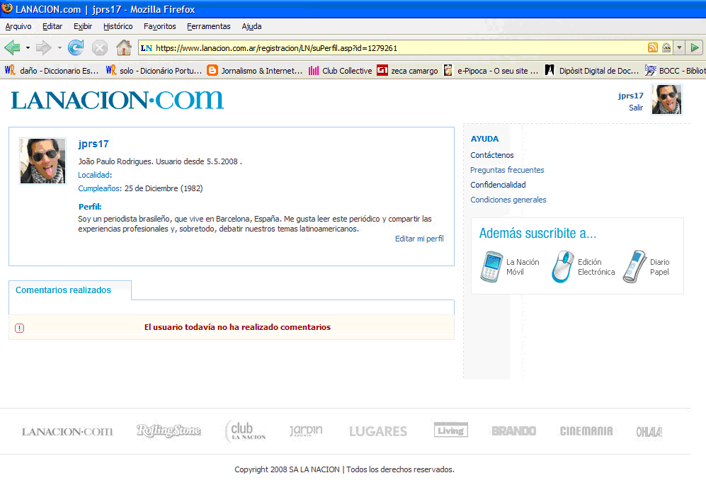
Task: Open the Ferramentas menu
Action: pyautogui.click(x=208, y=26)
